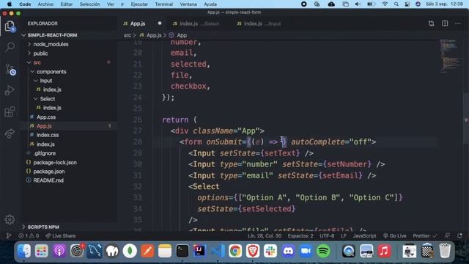
Task: Open index.js under the Input folder
Action: click(x=52, y=89)
